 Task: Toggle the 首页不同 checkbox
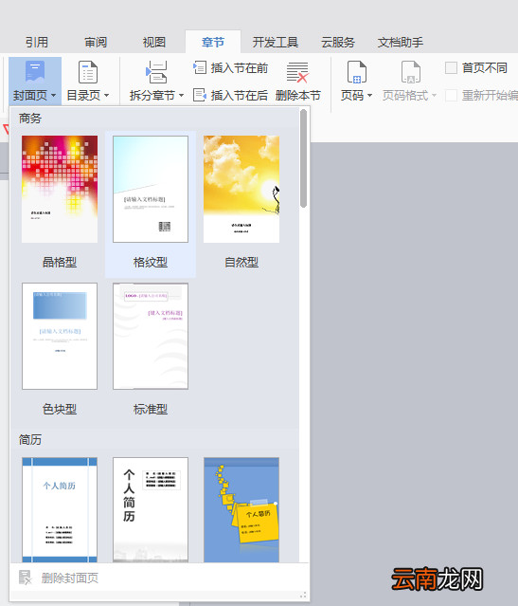451,68
